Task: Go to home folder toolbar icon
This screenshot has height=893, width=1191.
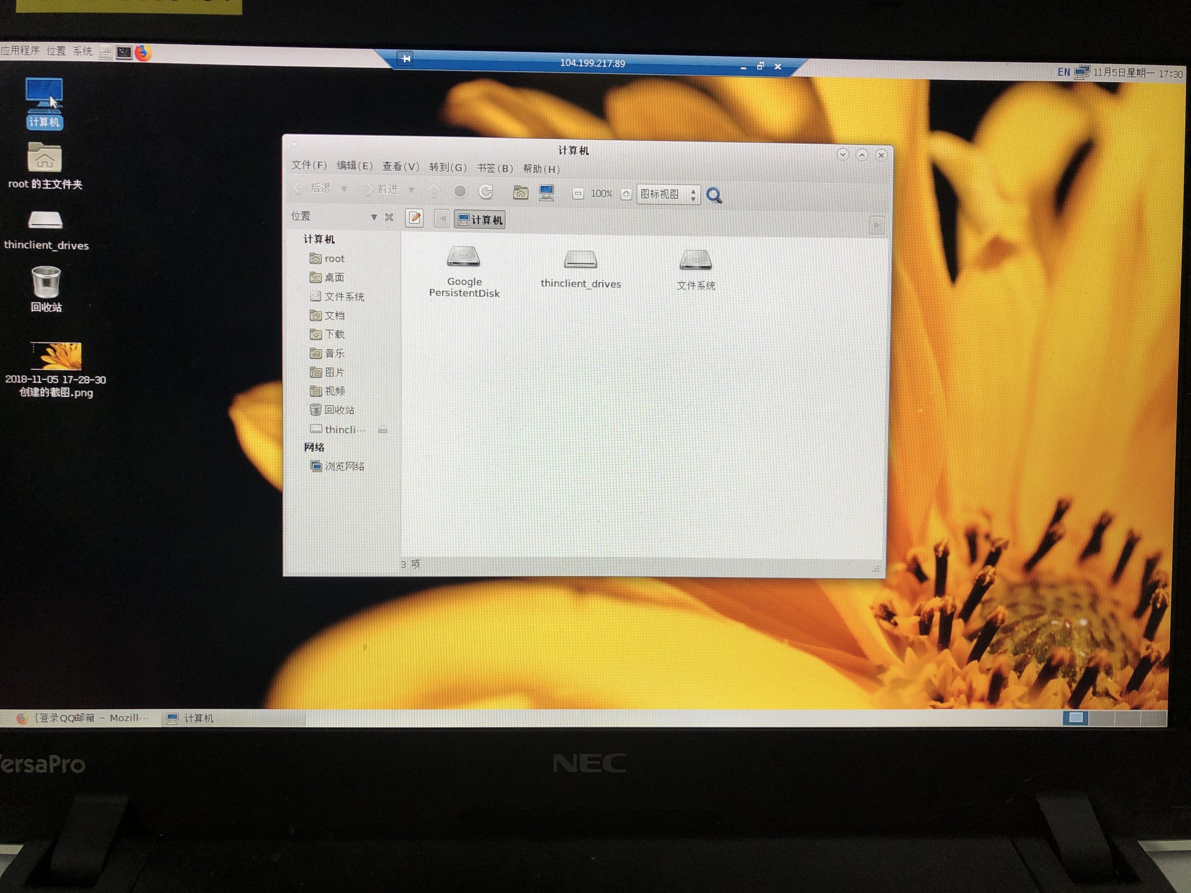Action: [520, 193]
